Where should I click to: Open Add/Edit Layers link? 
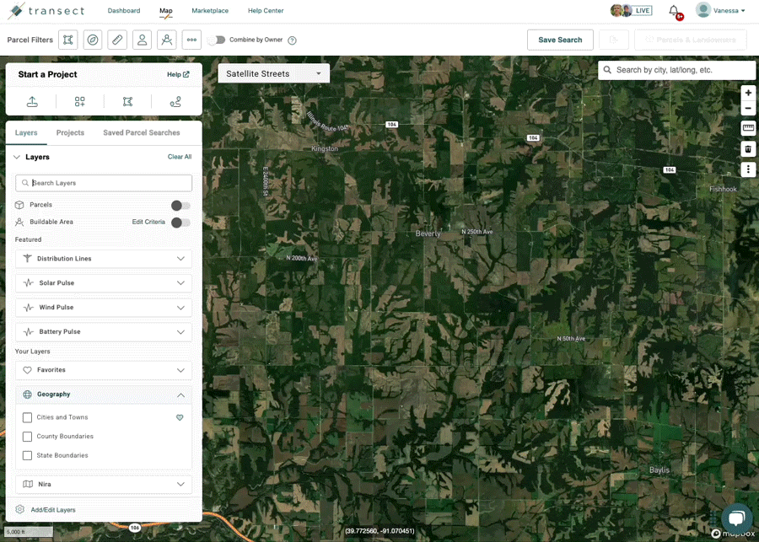point(53,510)
